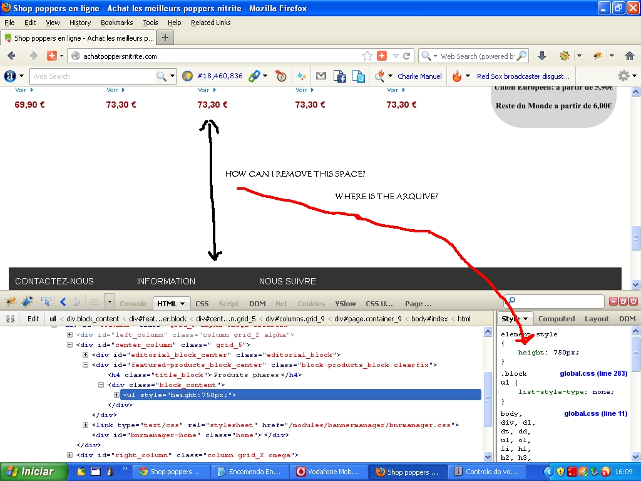Click the address bar URL field
This screenshot has height=481, width=641.
point(221,56)
